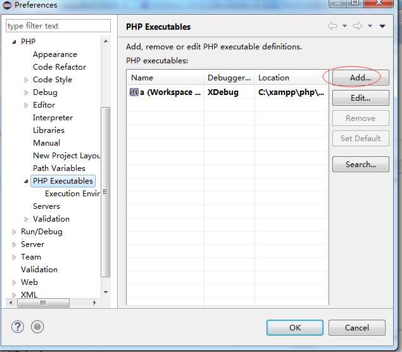Click the Edit... button
This screenshot has width=402, height=352.
361,97
